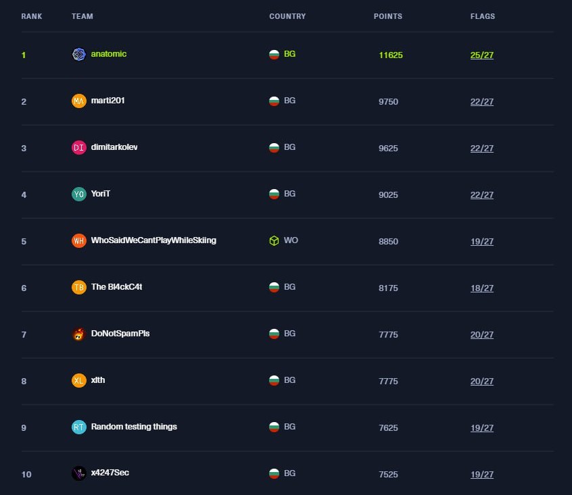The width and height of the screenshot is (572, 495).
Task: Select the x4247Sec team name
Action: click(110, 473)
